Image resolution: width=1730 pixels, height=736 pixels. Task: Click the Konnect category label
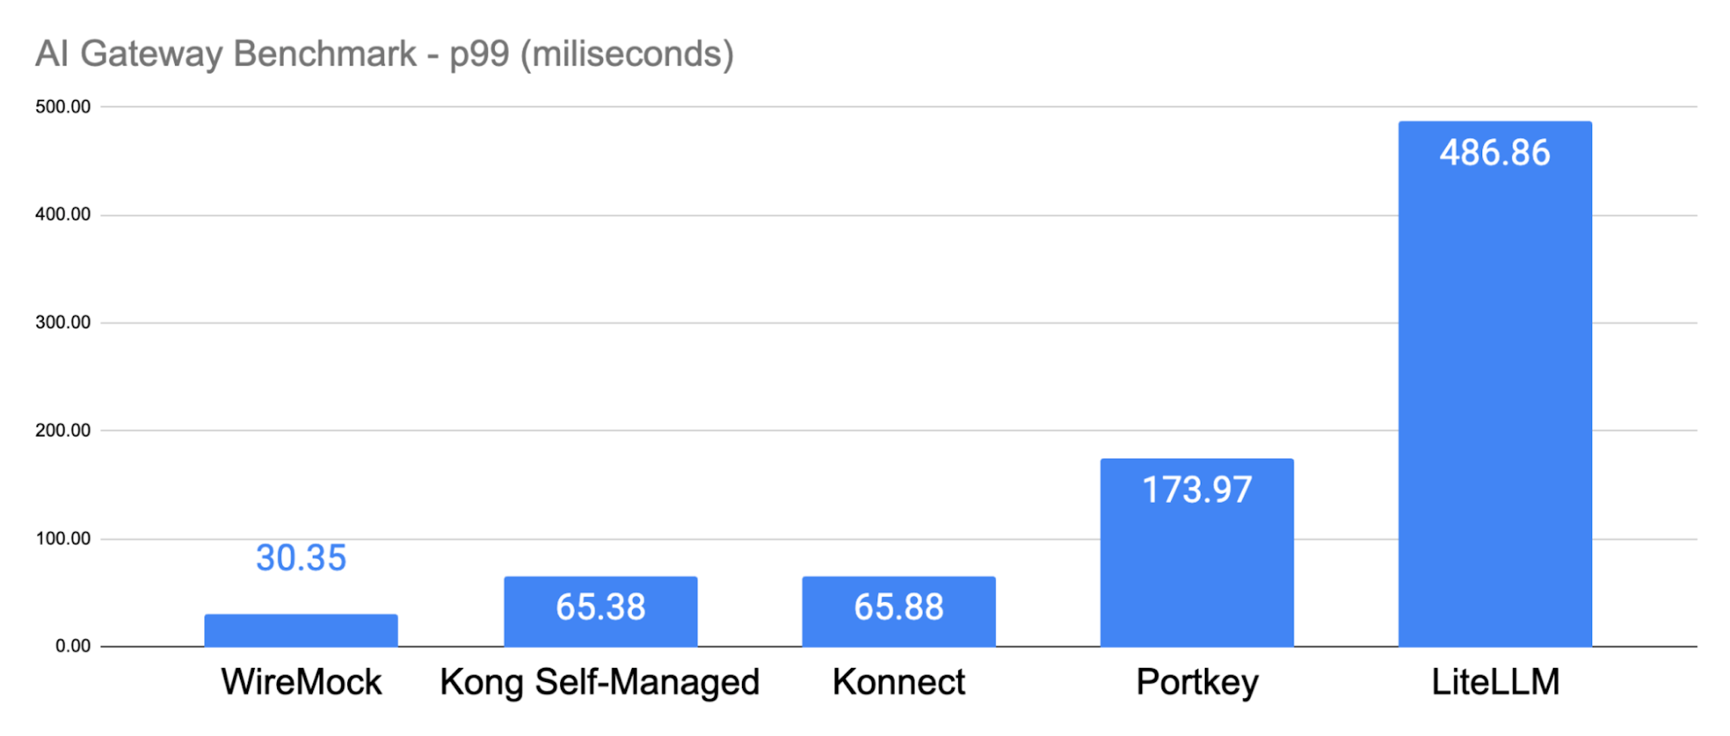(x=898, y=681)
